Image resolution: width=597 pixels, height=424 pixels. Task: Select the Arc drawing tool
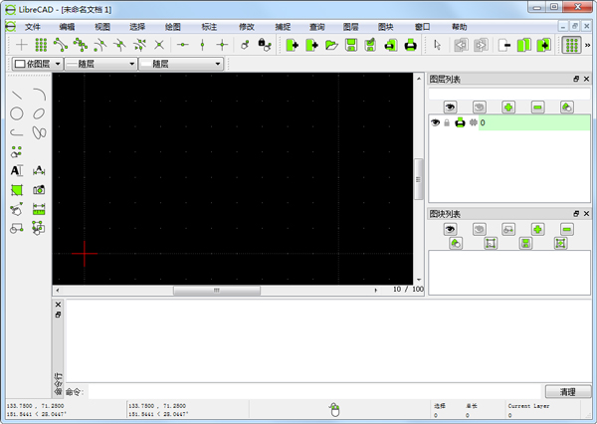point(39,95)
